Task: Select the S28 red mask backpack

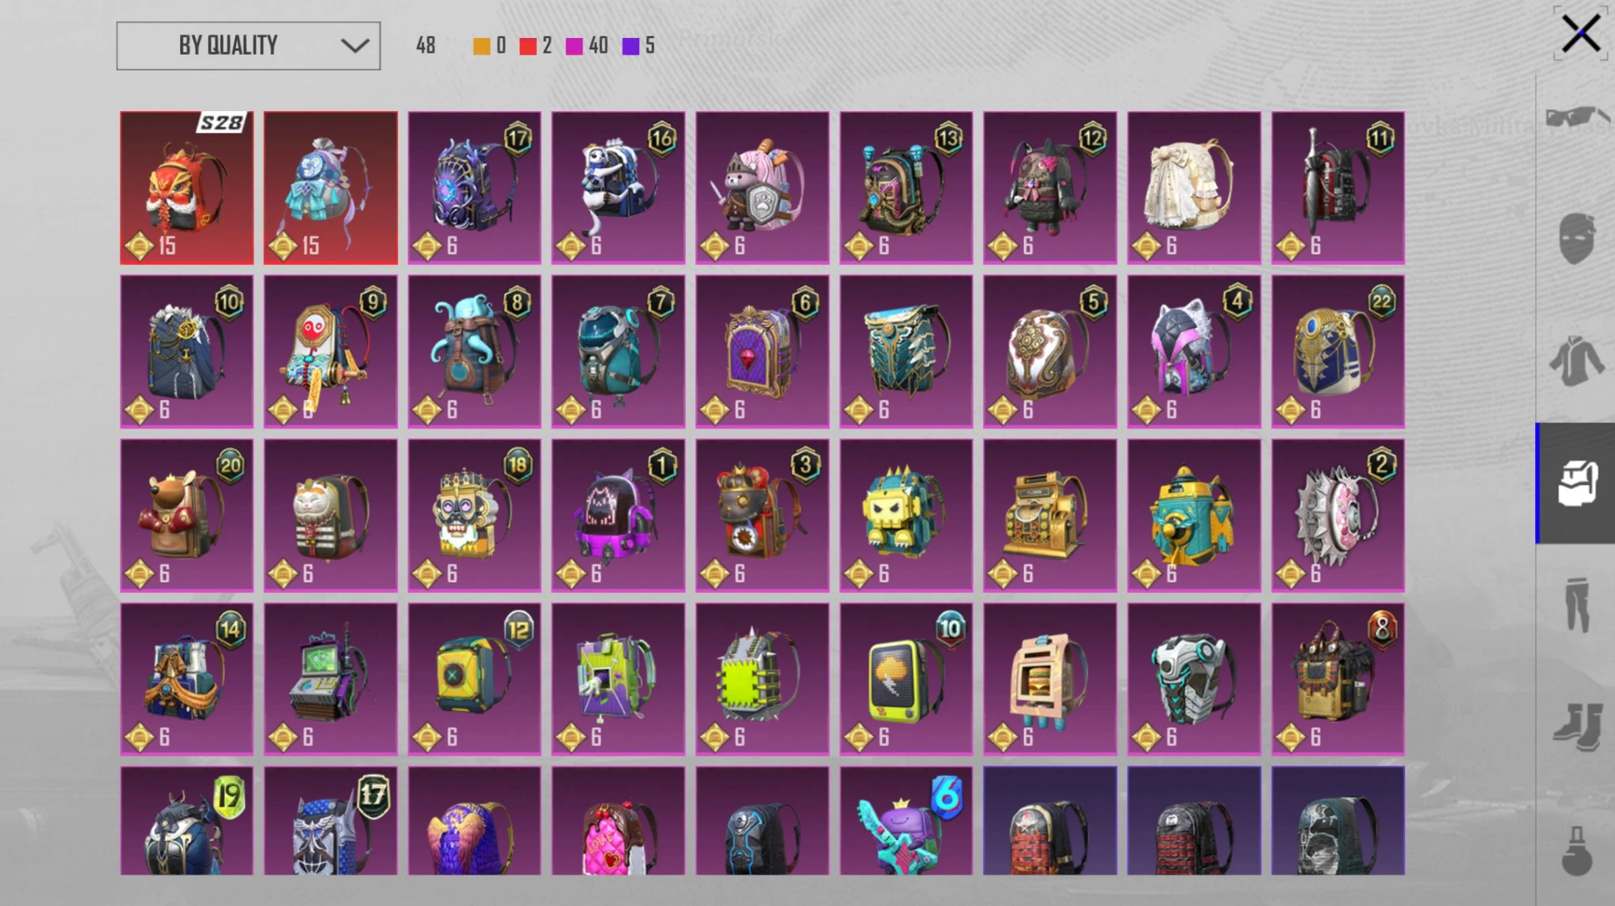Action: click(x=187, y=188)
